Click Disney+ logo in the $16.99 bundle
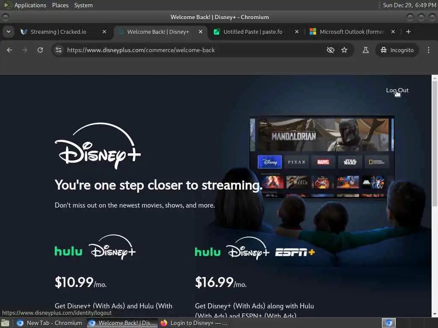This screenshot has height=328, width=438. point(248,248)
